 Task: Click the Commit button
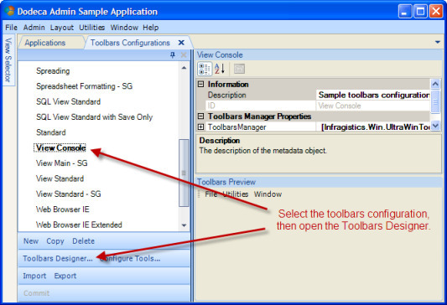point(36,293)
